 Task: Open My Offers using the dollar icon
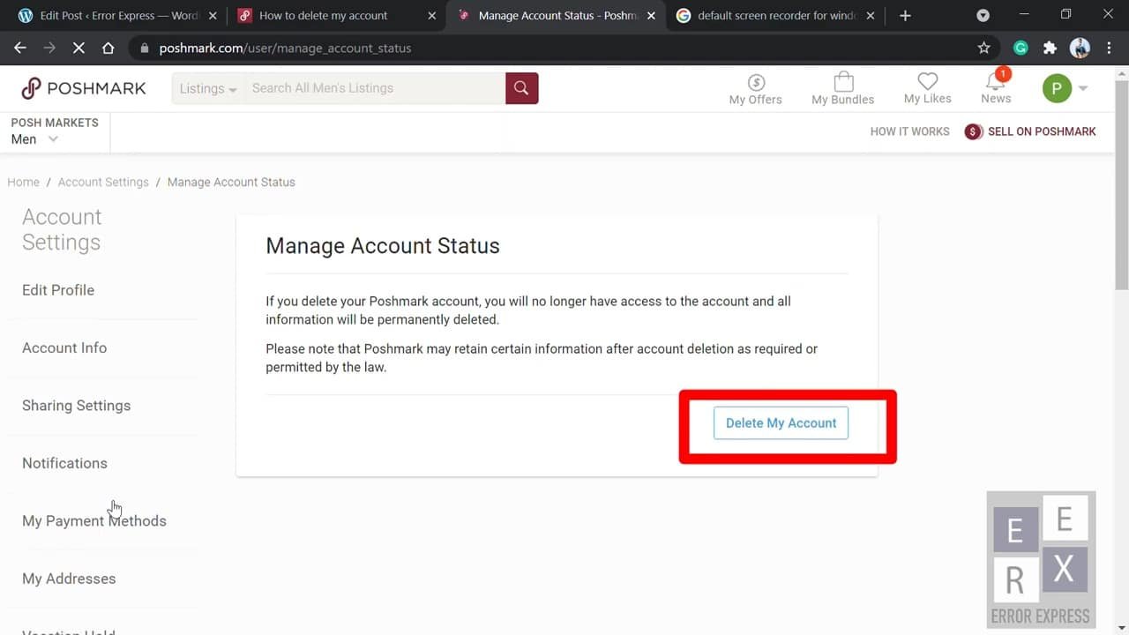pos(755,82)
